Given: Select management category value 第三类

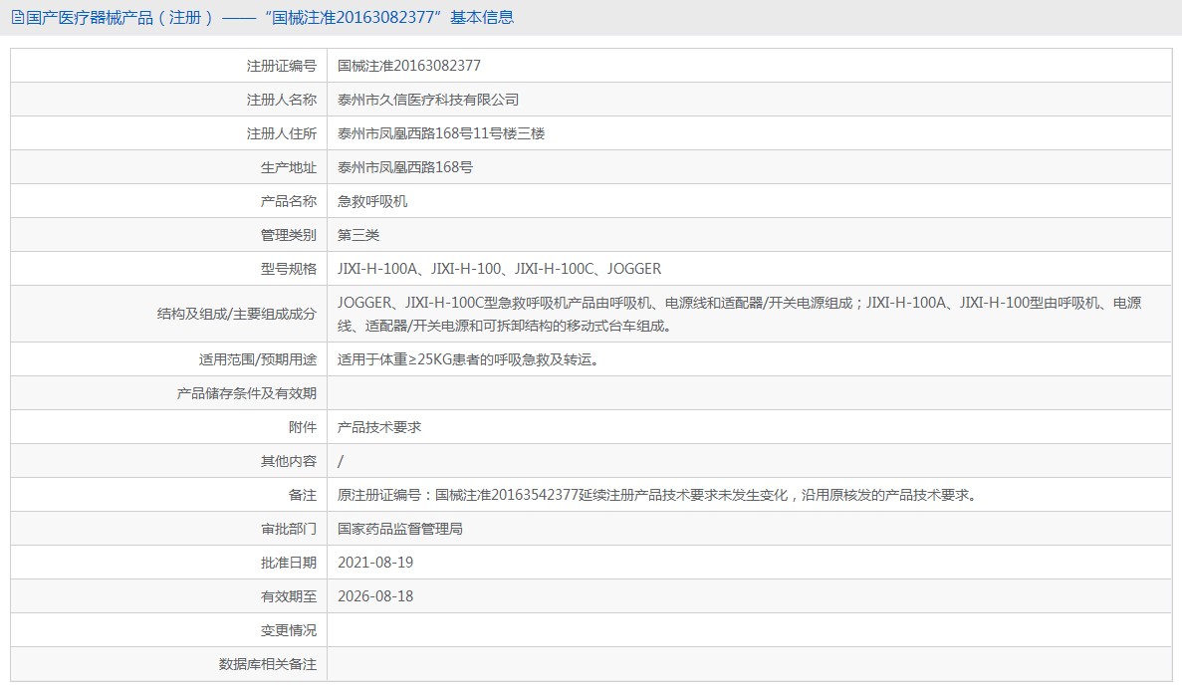Looking at the screenshot, I should (358, 235).
